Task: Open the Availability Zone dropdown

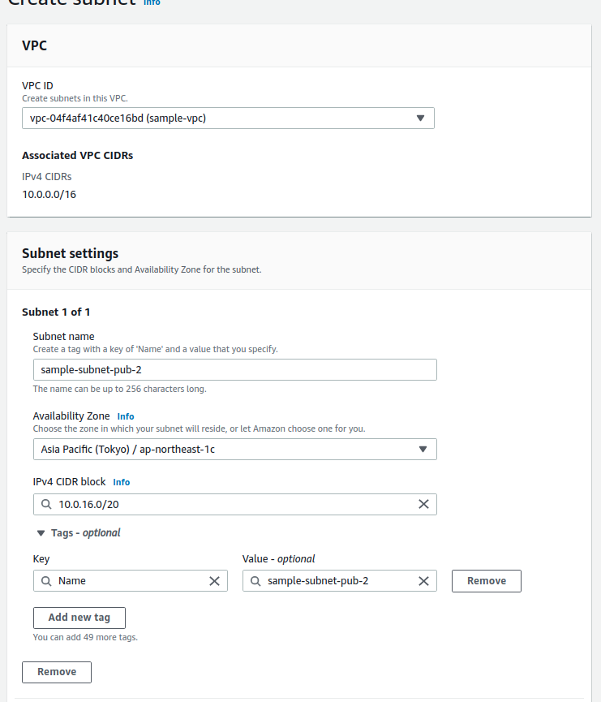Action: [234, 449]
